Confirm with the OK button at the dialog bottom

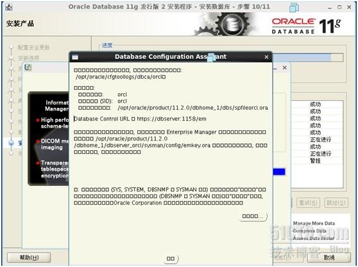point(171,259)
